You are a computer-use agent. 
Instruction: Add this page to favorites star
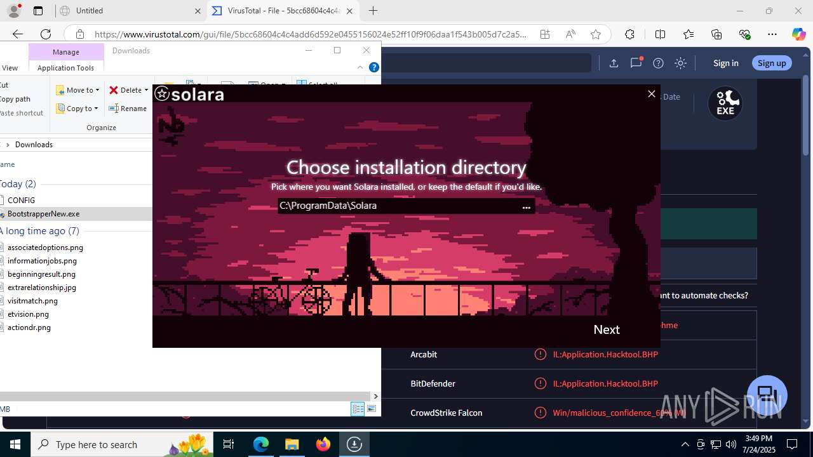(595, 34)
